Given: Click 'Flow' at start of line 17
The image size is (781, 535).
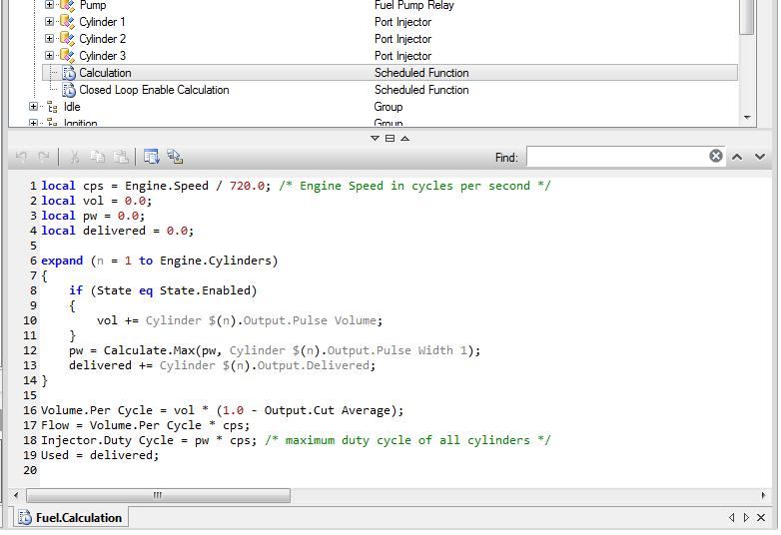Looking at the screenshot, I should point(55,425).
